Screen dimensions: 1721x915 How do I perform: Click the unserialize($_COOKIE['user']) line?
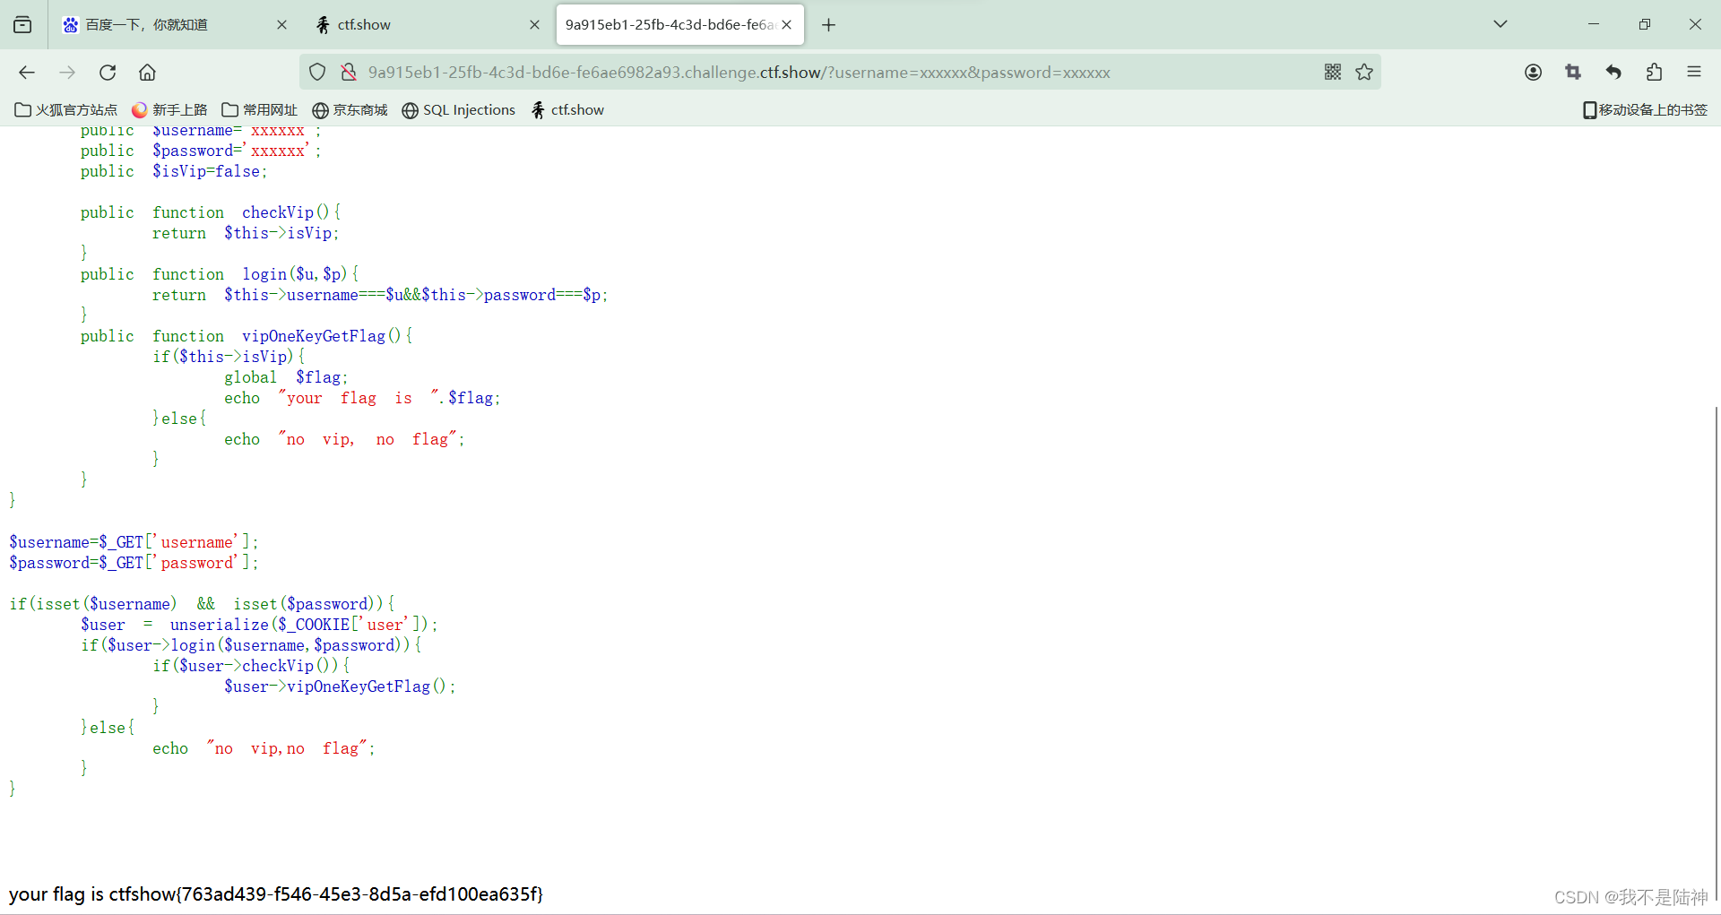[259, 625]
